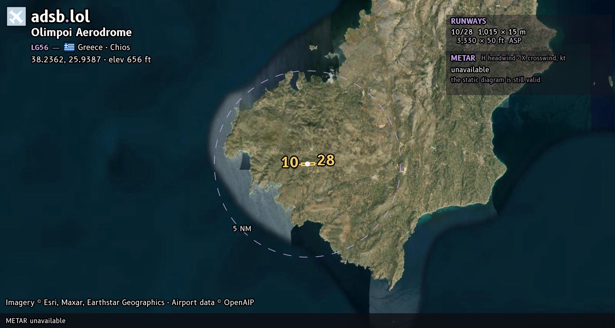
Task: Click the white airport center dot marker
Action: [x=307, y=164]
